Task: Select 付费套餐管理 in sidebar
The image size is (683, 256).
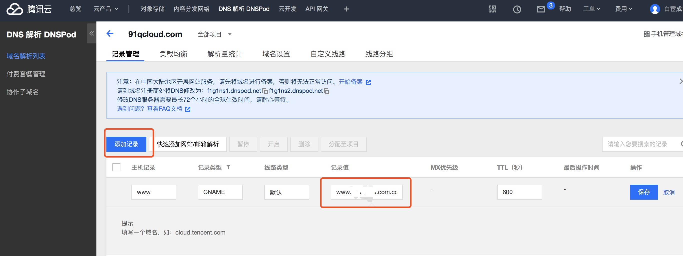Action: tap(26, 74)
